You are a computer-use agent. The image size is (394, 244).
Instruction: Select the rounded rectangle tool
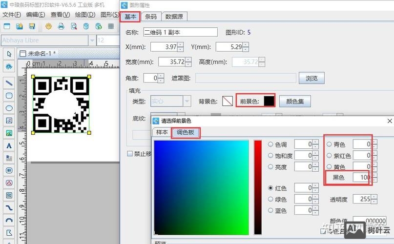coord(9,96)
